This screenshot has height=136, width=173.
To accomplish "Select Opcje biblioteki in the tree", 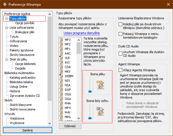I will 25,64.
